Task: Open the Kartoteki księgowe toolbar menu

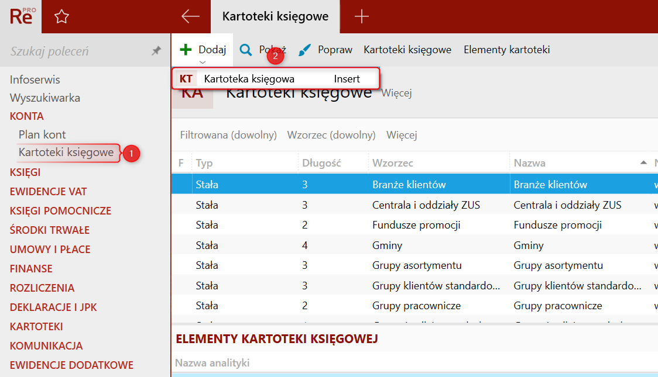Action: (407, 50)
